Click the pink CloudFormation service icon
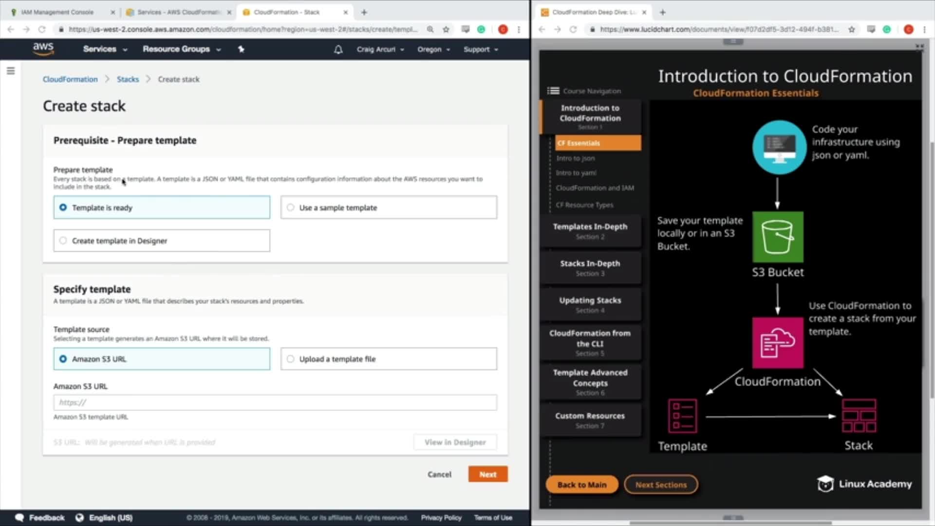The width and height of the screenshot is (935, 526). tap(777, 343)
